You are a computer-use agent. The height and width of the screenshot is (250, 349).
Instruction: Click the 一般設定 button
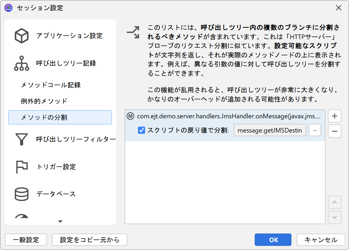(x=26, y=240)
